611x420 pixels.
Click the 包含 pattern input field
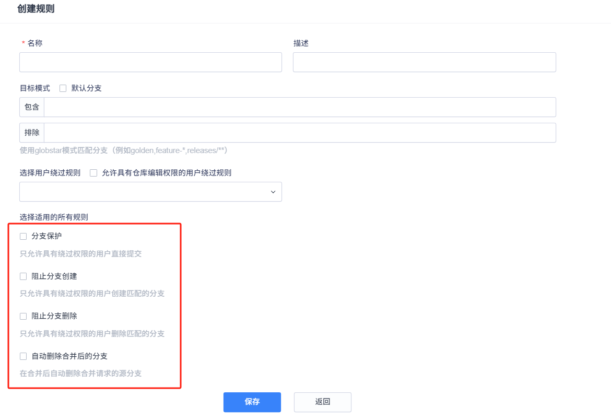[300, 107]
